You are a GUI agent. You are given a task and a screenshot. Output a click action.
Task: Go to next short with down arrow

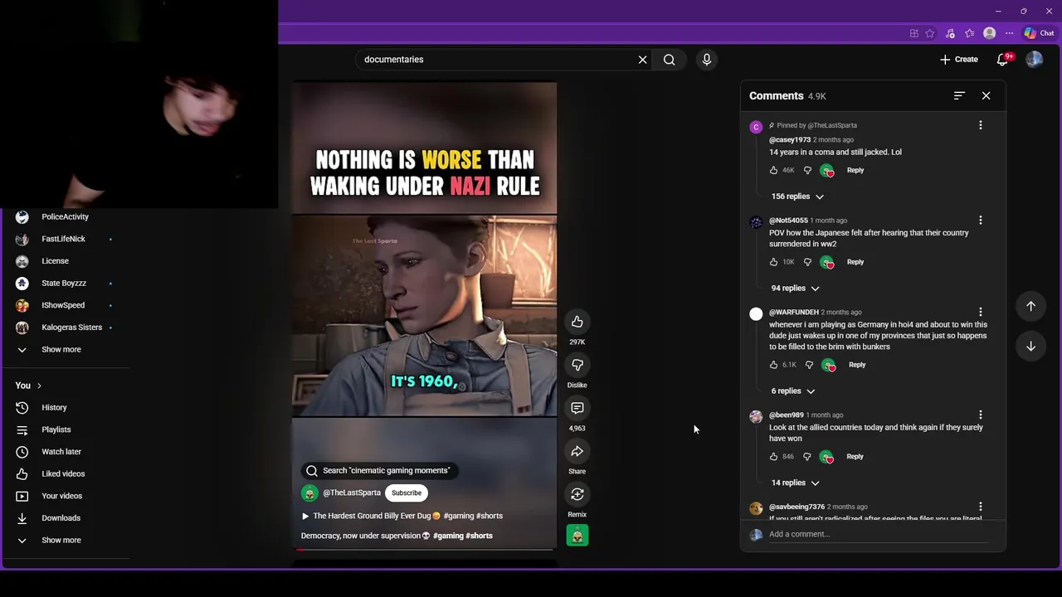tap(1030, 346)
